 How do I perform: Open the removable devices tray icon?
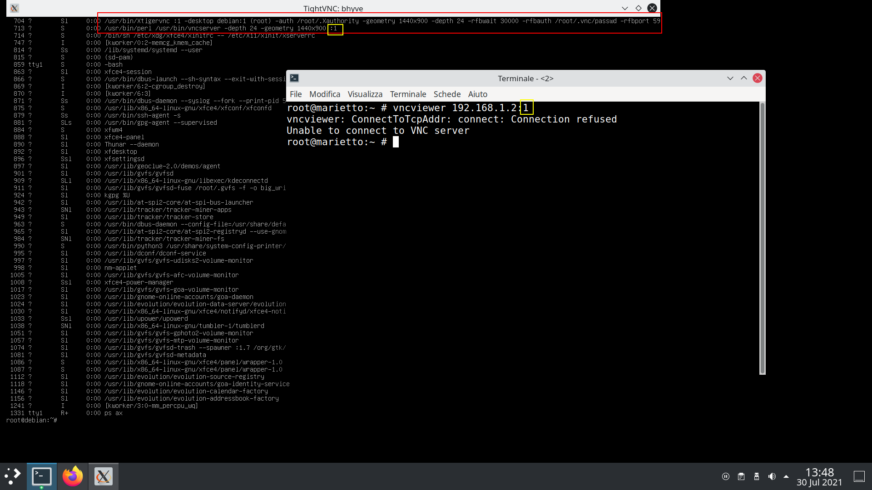tap(757, 476)
